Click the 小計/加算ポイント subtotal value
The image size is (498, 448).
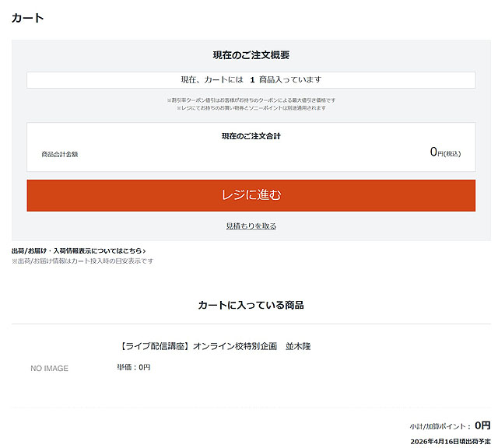(482, 425)
